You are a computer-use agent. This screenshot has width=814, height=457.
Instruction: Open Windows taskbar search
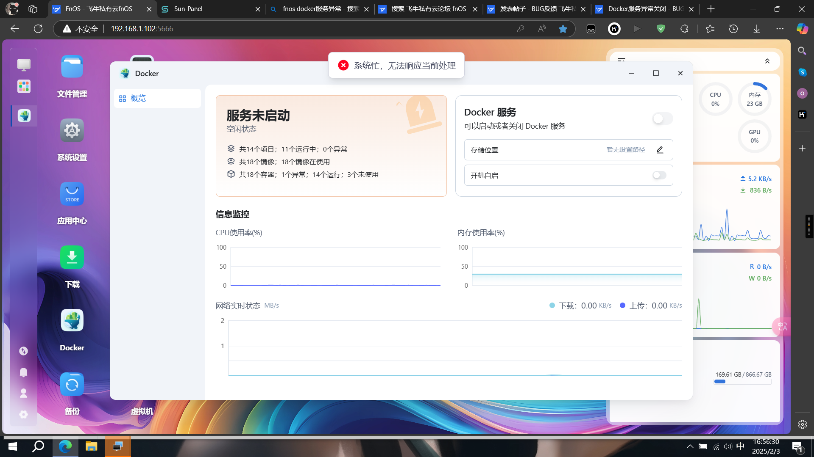38,446
